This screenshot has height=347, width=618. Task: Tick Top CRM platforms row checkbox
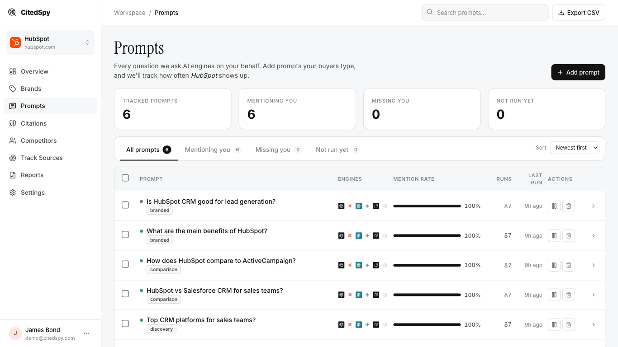[125, 324]
